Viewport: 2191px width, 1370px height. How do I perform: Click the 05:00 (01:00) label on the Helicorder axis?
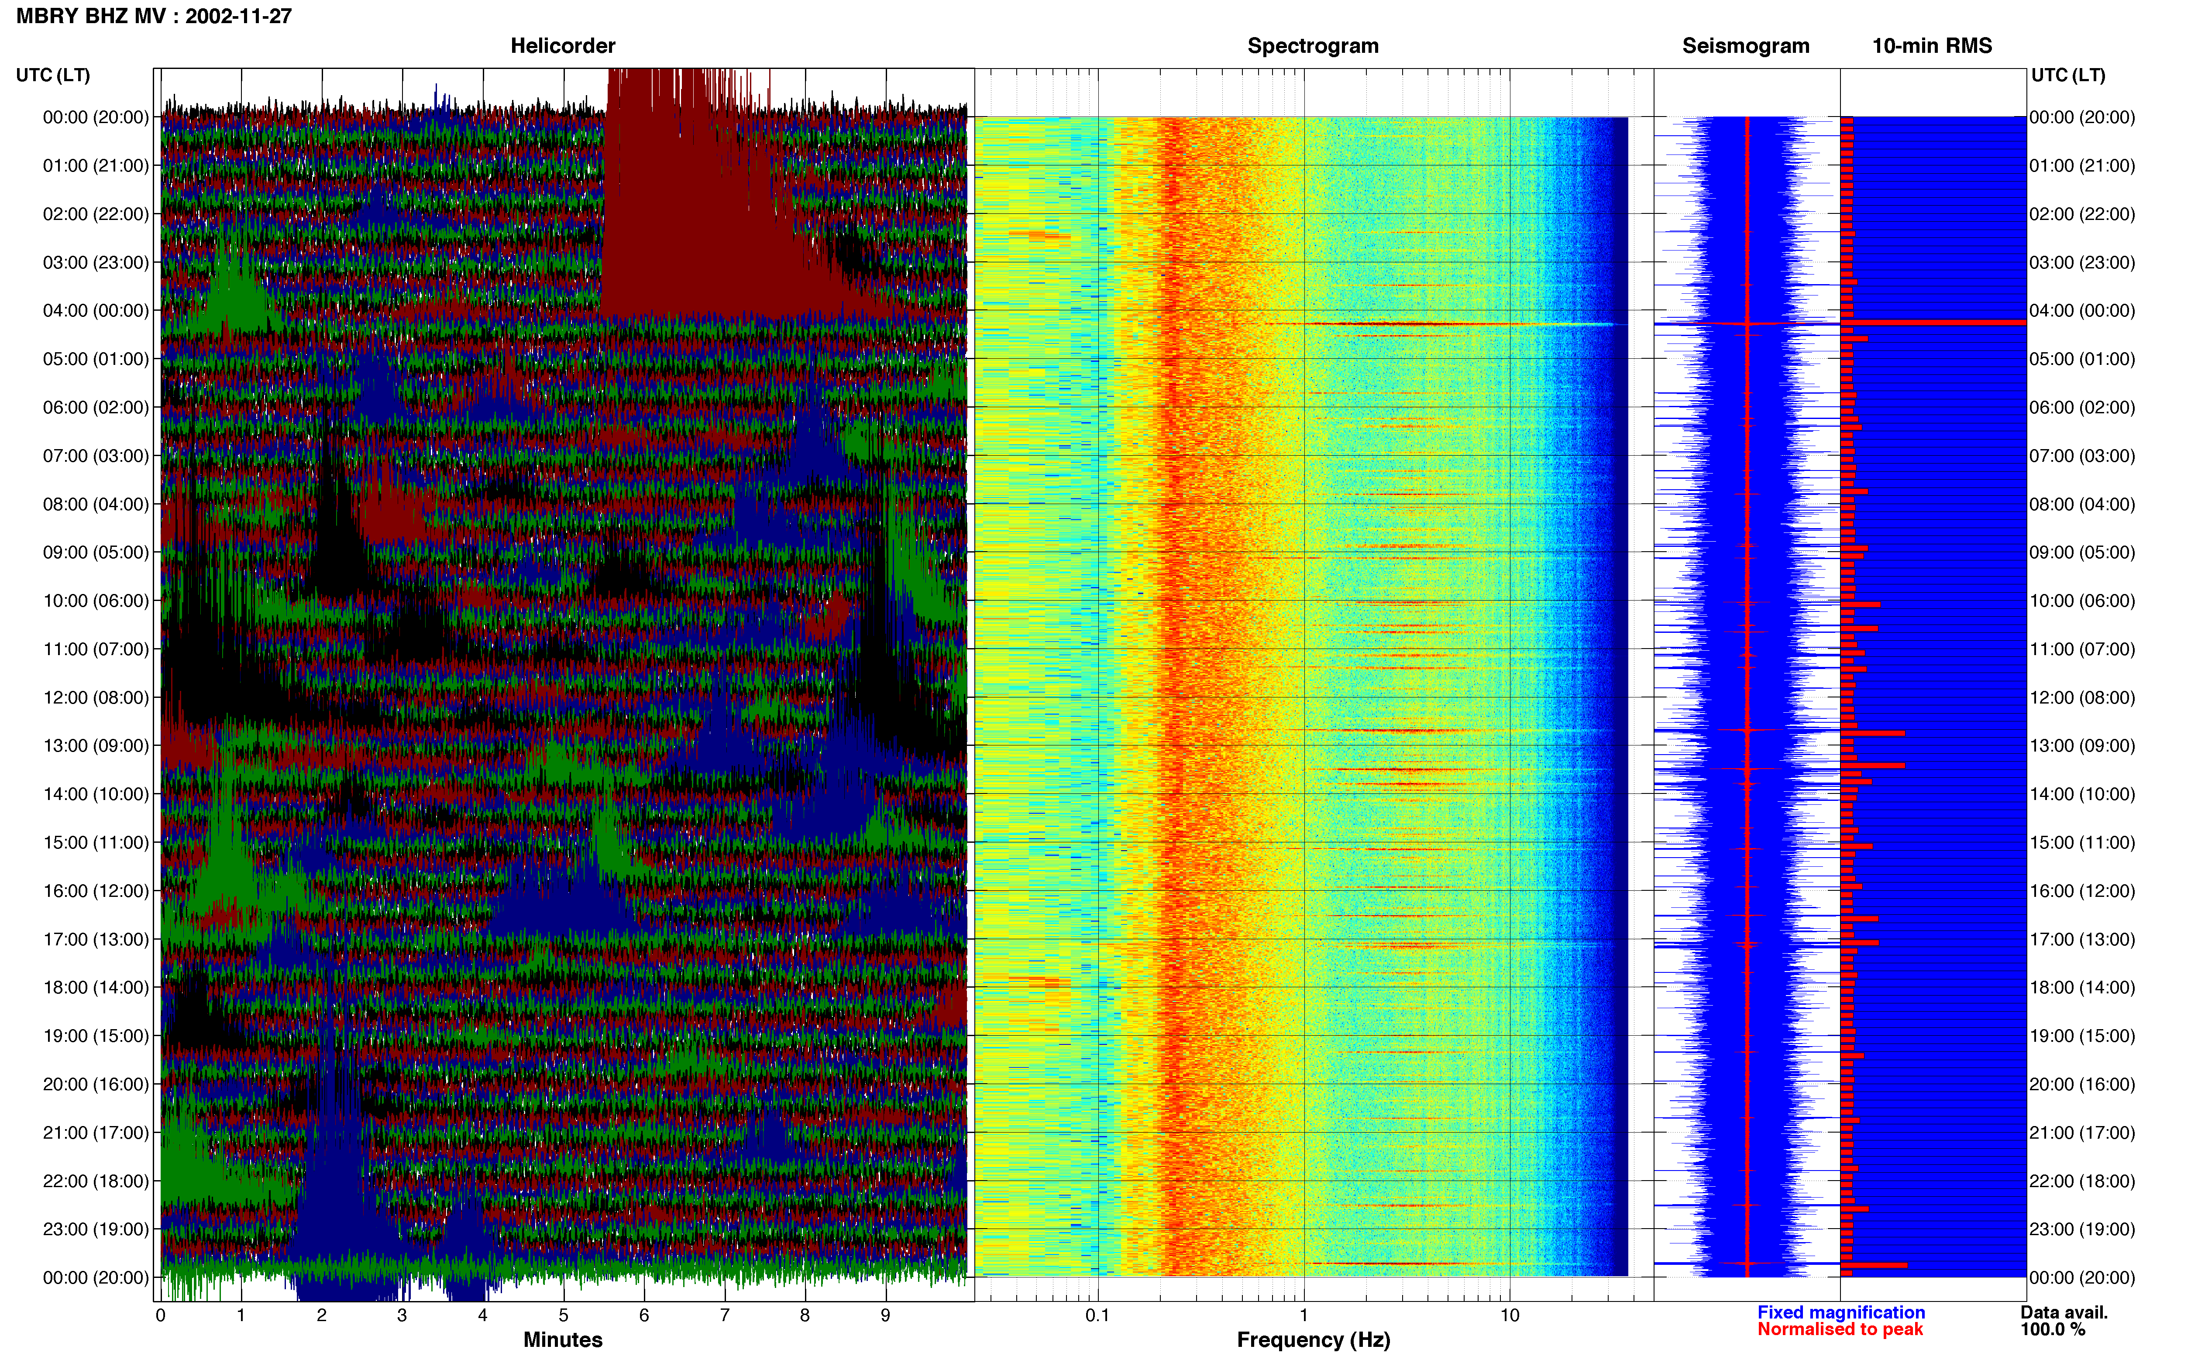point(96,359)
